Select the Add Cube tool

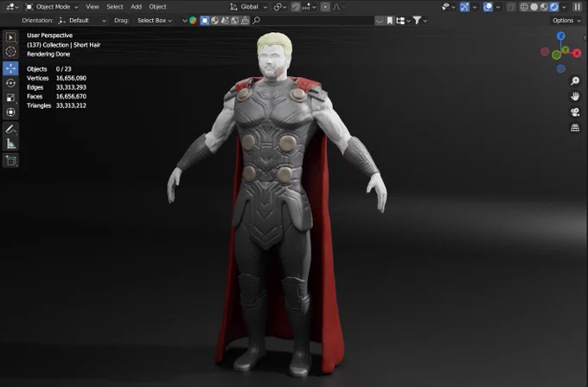tap(10, 161)
